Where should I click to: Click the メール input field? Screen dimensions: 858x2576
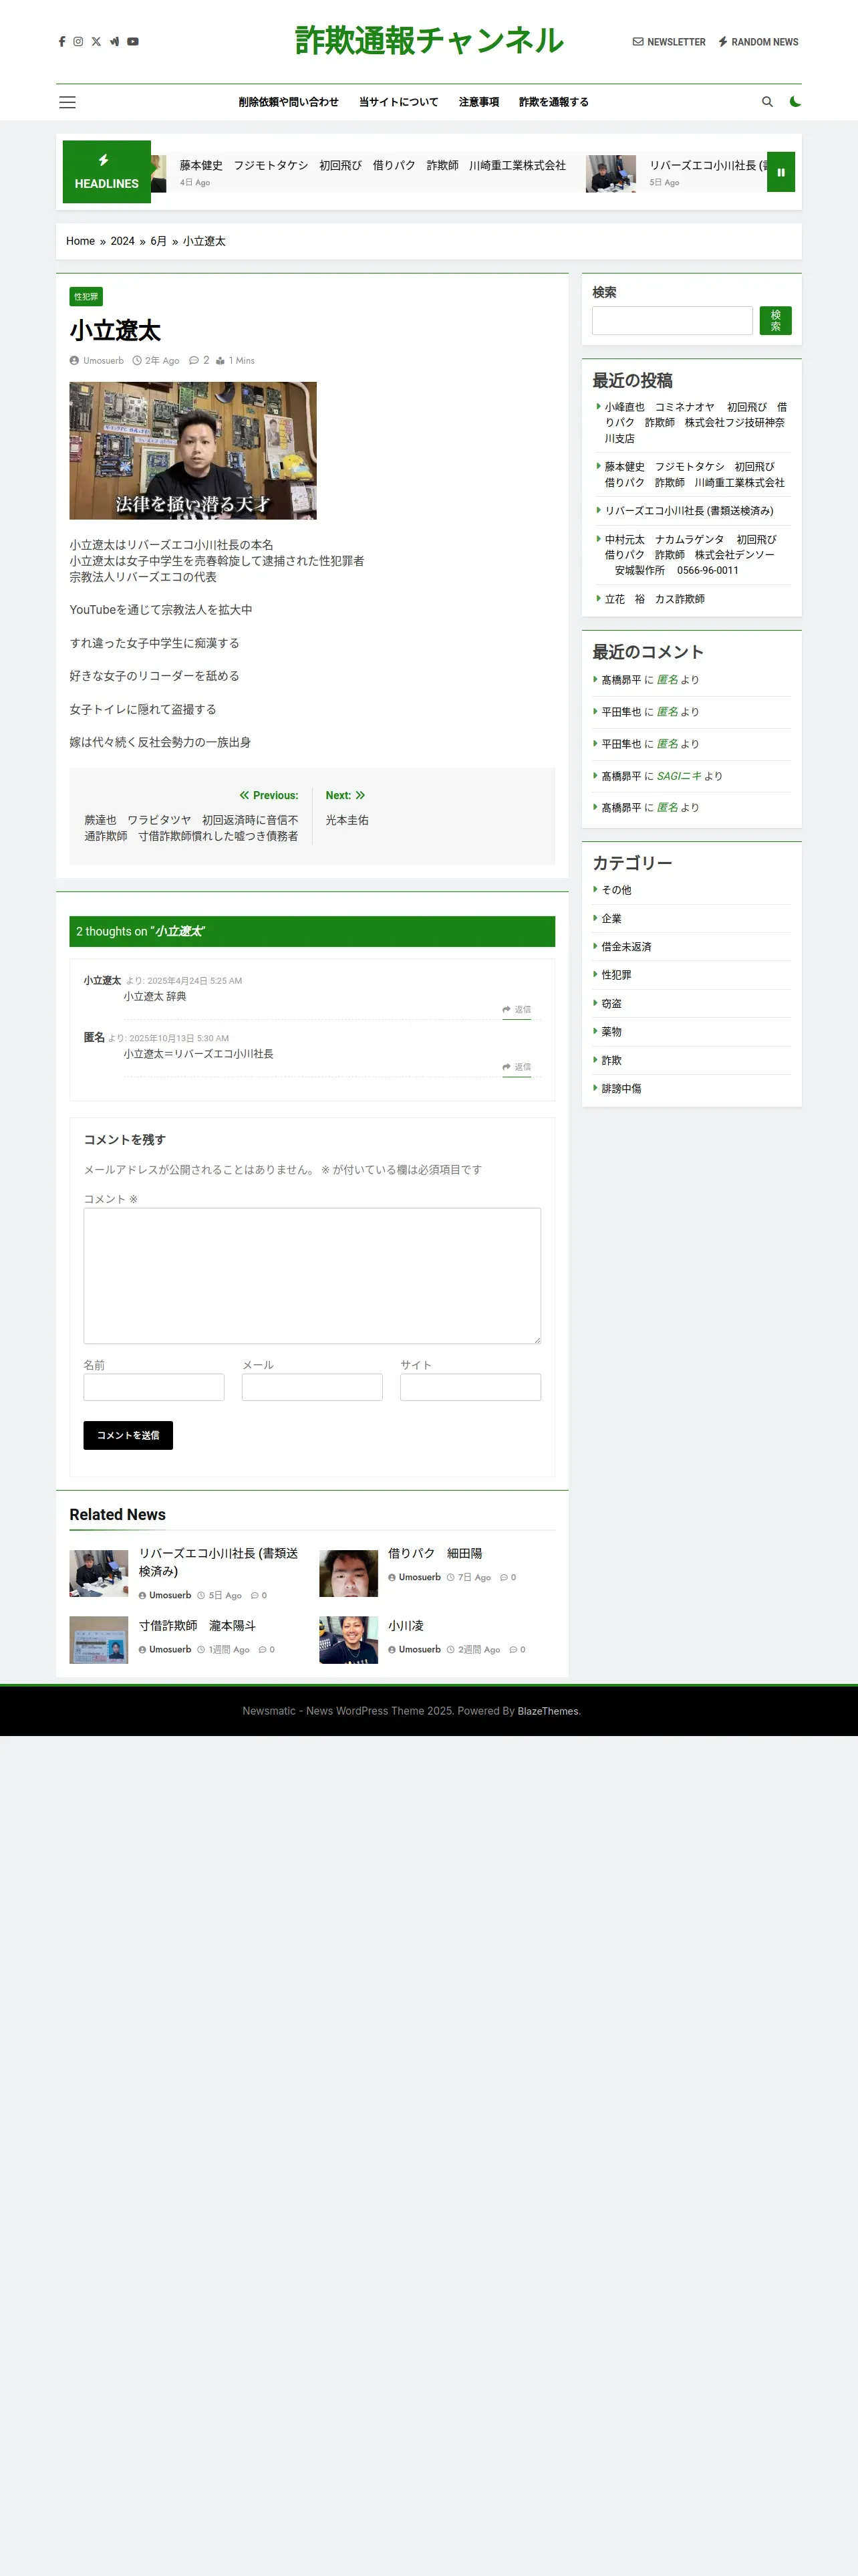(x=311, y=1387)
